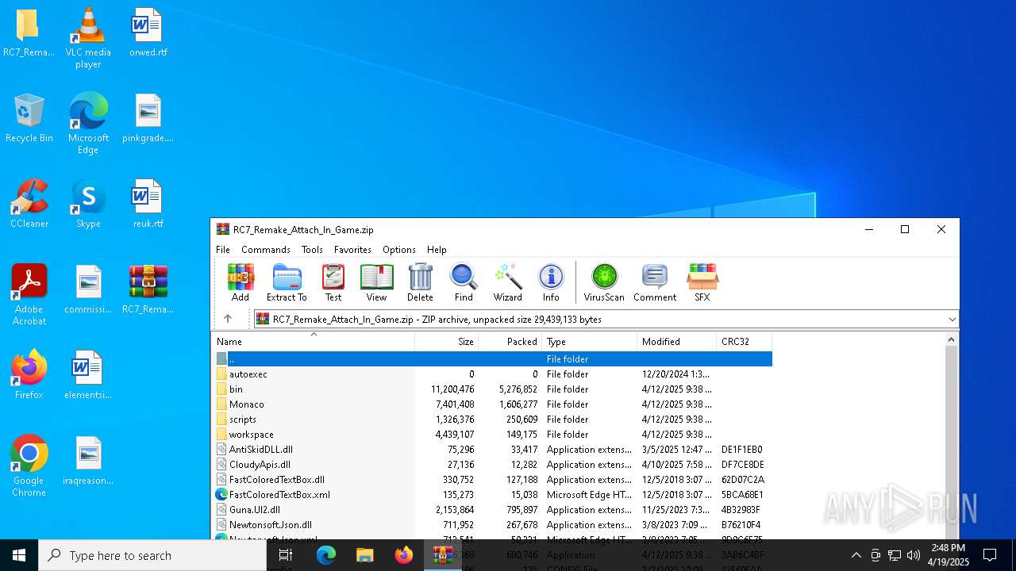The width and height of the screenshot is (1016, 571).
Task: Open Skype desktop shortcut
Action: click(88, 205)
